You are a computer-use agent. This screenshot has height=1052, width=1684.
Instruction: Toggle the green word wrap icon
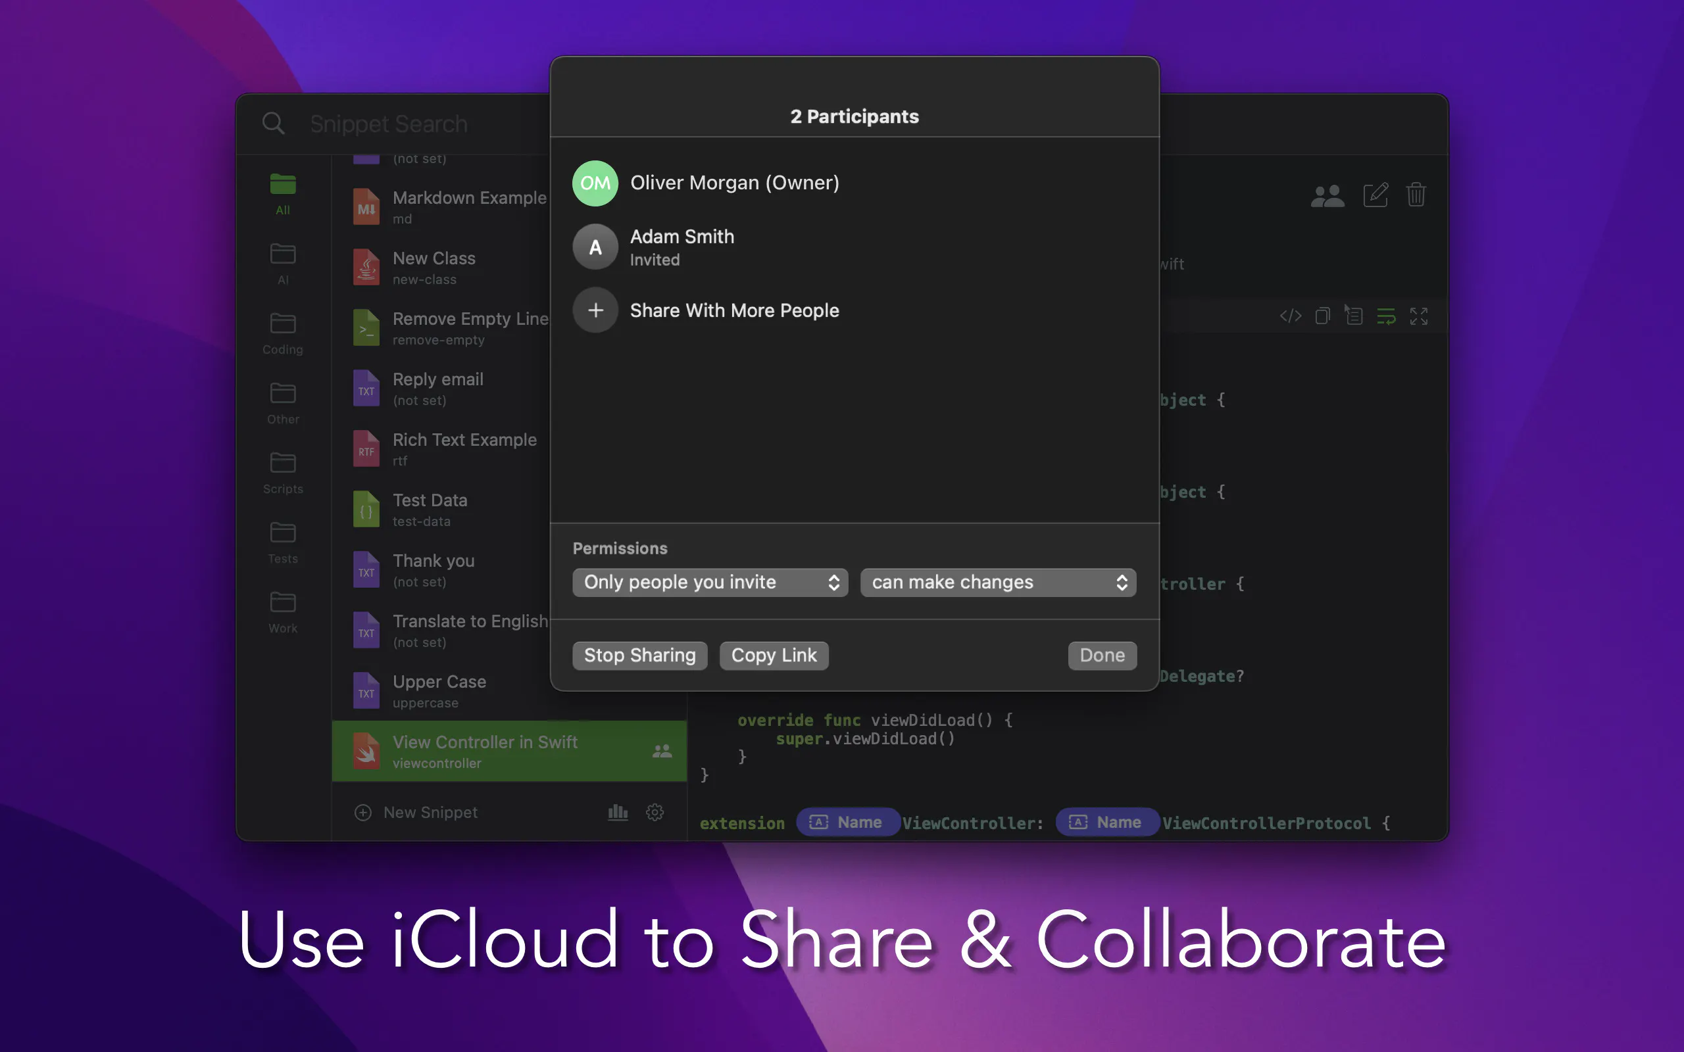tap(1386, 316)
